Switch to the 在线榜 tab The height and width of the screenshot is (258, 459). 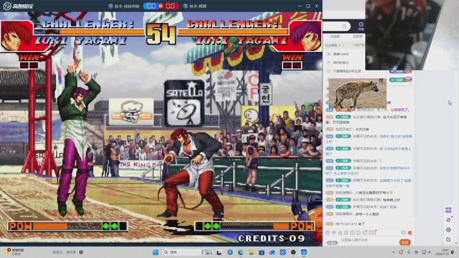pyautogui.click(x=335, y=37)
